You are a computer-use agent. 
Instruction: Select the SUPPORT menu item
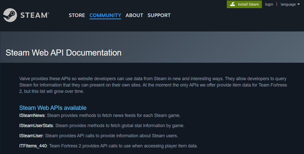(x=159, y=15)
